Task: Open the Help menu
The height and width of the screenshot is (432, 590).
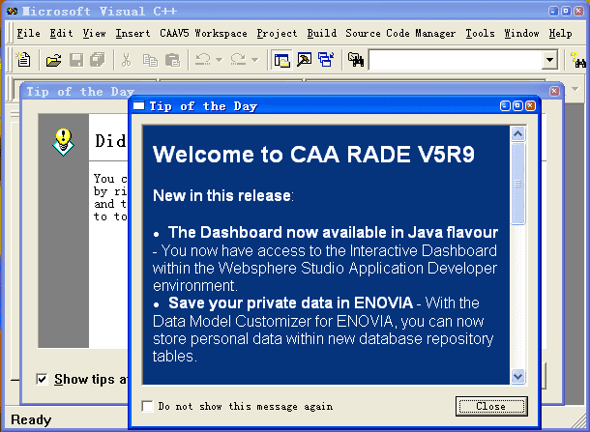Action: pos(560,34)
